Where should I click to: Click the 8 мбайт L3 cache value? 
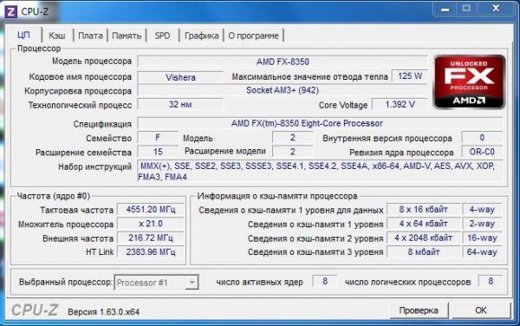click(x=424, y=252)
